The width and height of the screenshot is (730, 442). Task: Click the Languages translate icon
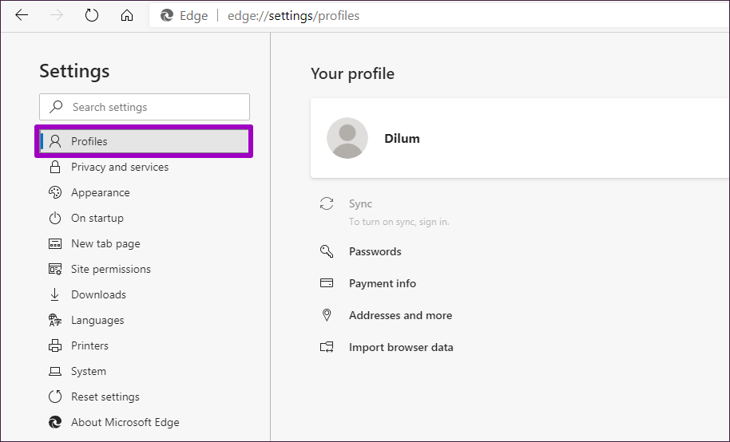coord(55,320)
